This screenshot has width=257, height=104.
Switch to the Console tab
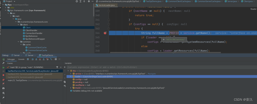pos(21,59)
